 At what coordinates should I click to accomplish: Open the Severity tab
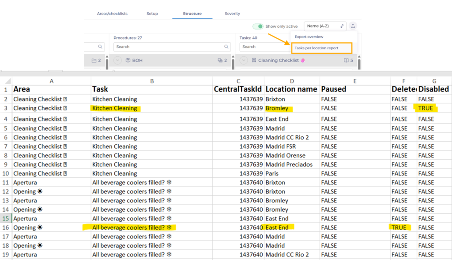(x=232, y=14)
